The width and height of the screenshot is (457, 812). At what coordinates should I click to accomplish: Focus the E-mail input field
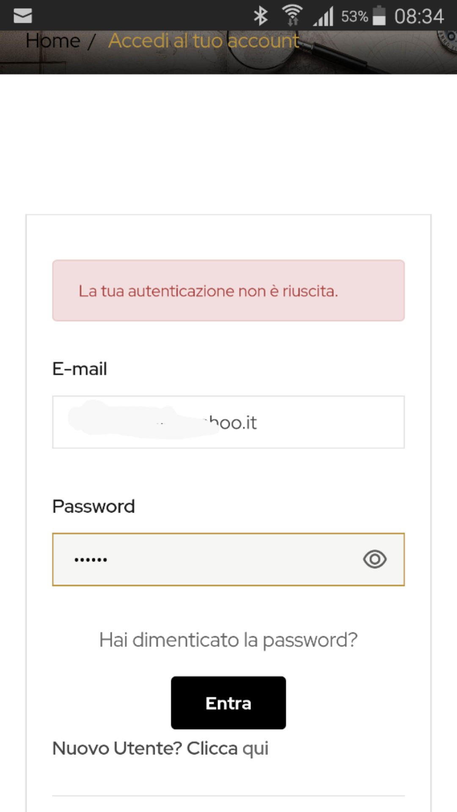coord(228,422)
